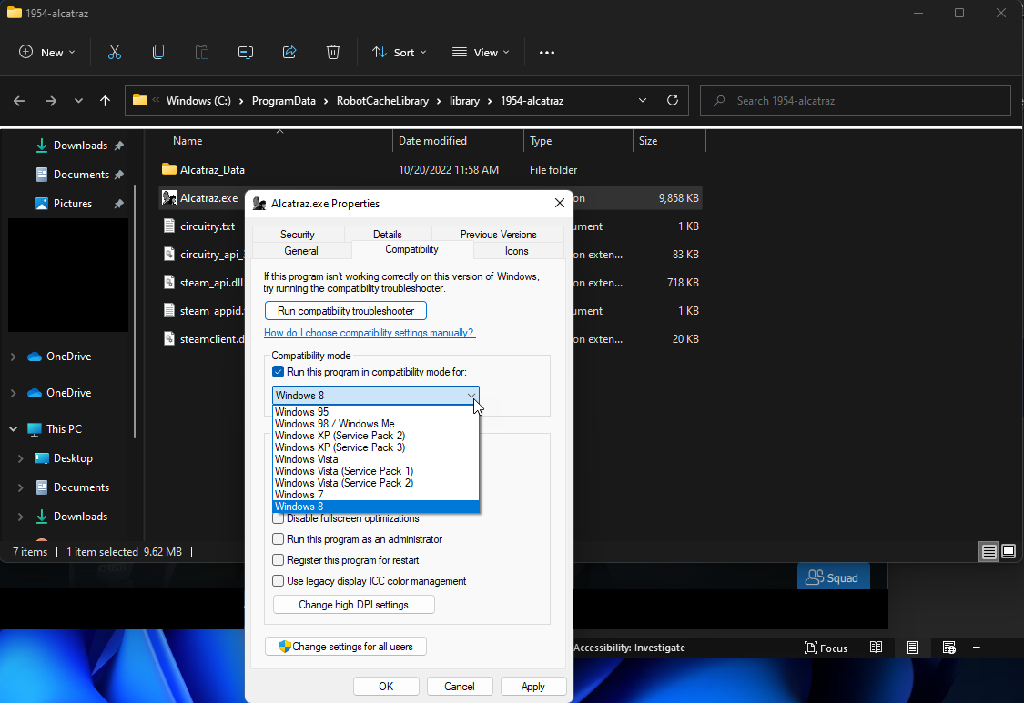Click Run compatibility troubleshooter button
Image resolution: width=1024 pixels, height=703 pixels.
point(346,311)
